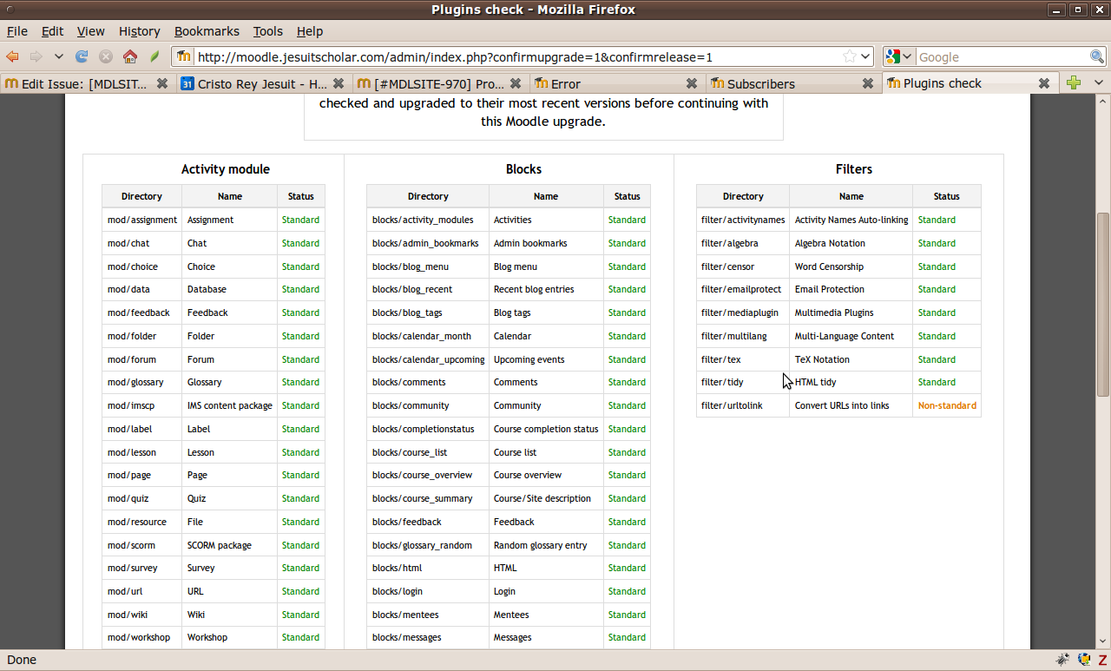This screenshot has height=671, width=1111.
Task: Show the list of all tabs
Action: pos(1098,83)
